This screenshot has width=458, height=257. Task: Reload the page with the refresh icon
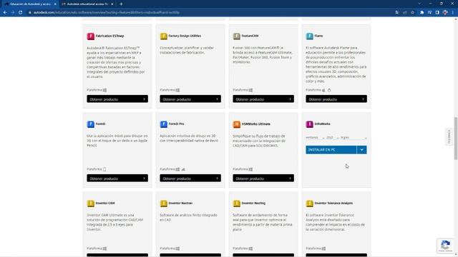(21, 13)
